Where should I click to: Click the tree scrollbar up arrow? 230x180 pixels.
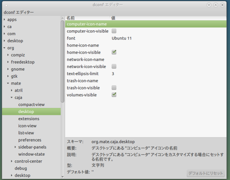point(62,18)
